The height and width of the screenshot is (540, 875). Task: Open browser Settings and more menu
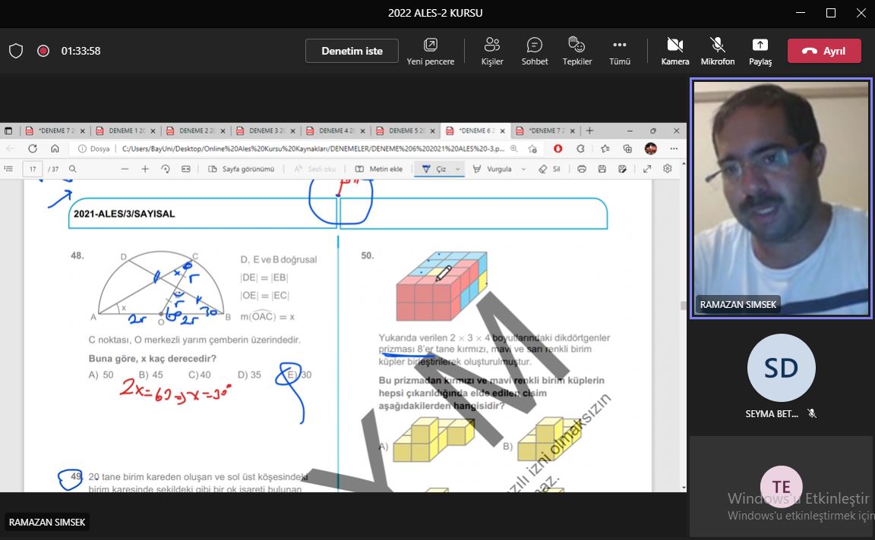[674, 149]
